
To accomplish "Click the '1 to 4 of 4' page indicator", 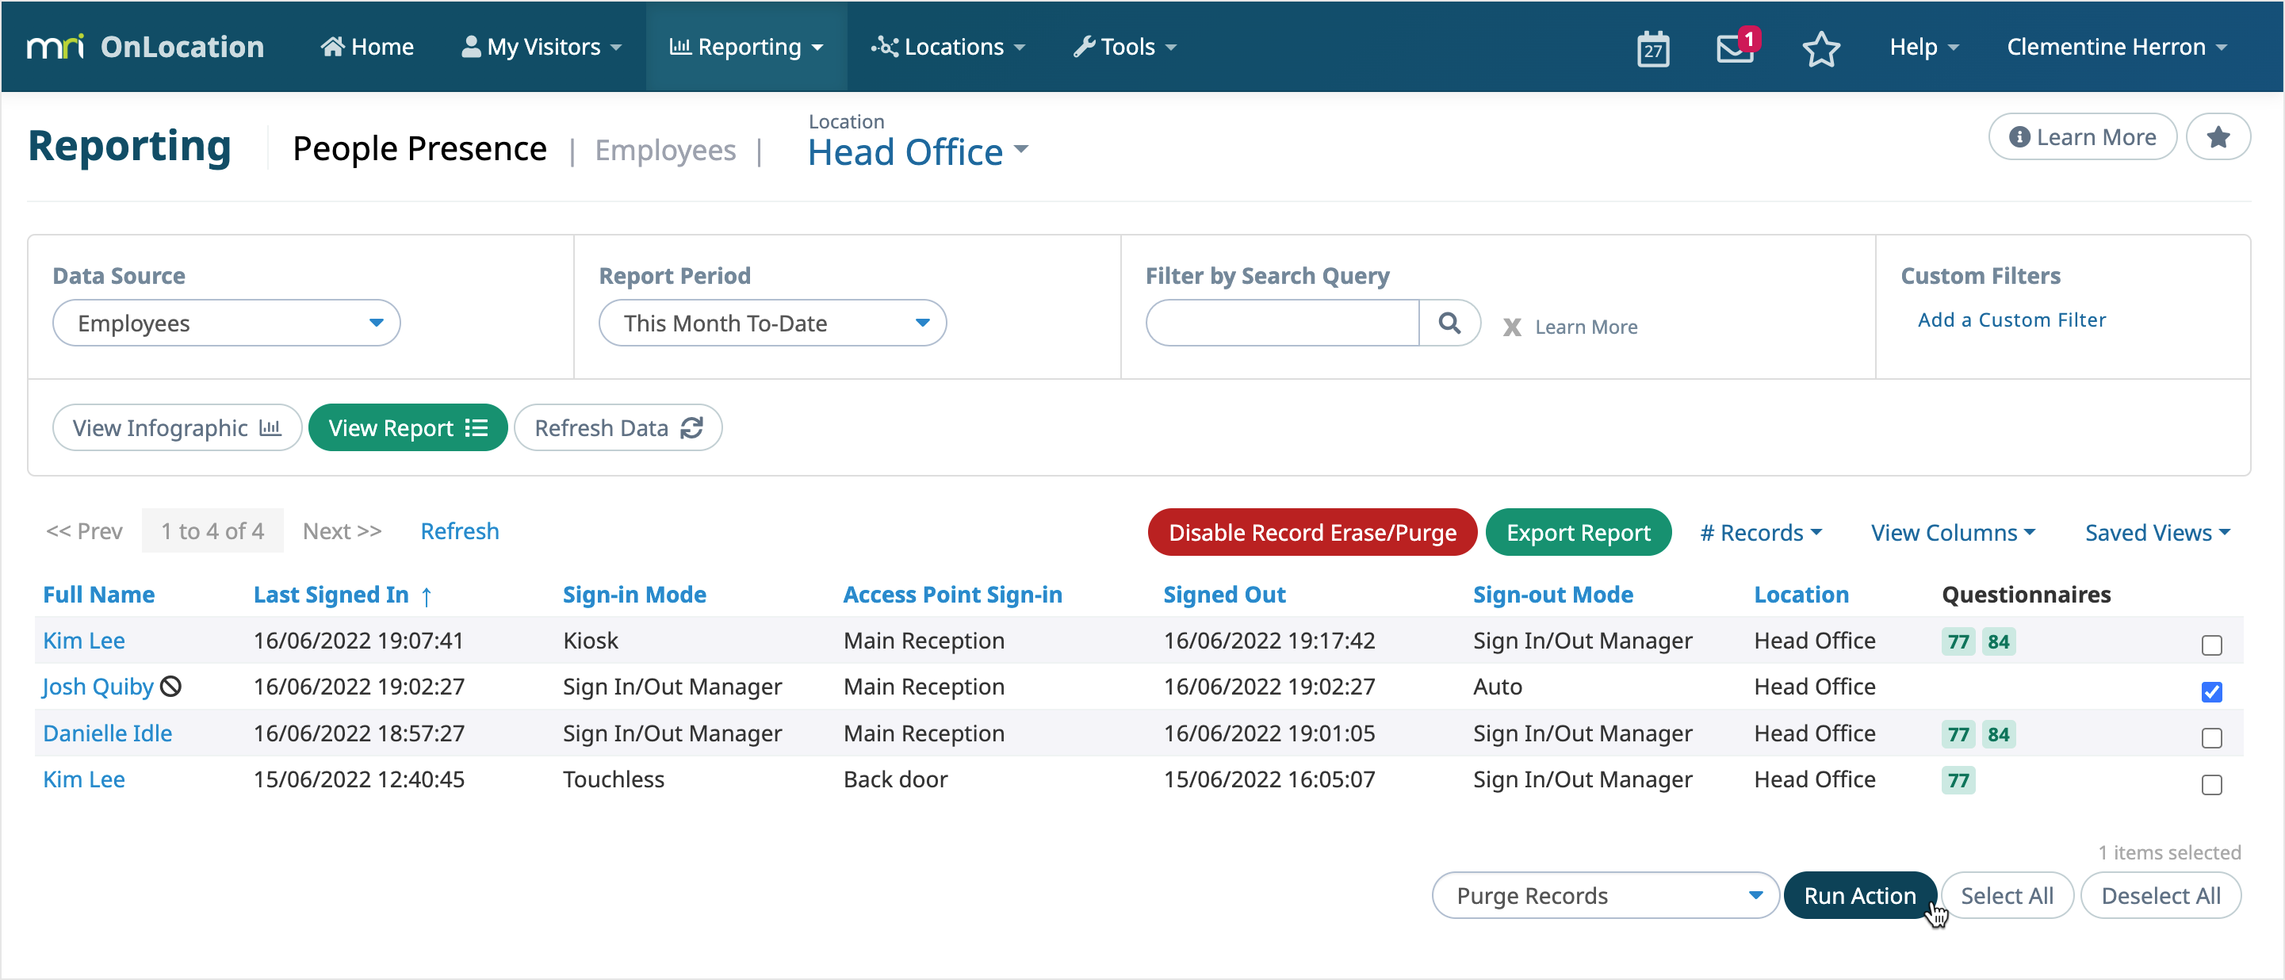I will (x=212, y=530).
